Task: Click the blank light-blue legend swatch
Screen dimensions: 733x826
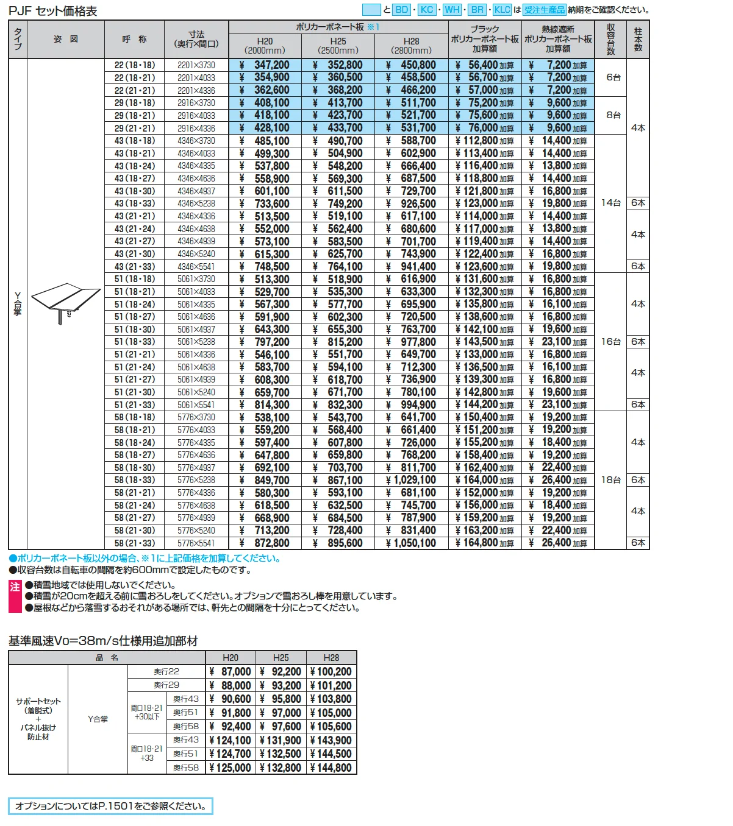Action: pos(371,10)
